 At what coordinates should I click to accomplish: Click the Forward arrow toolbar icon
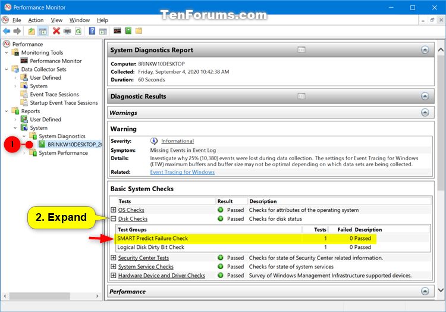point(17,31)
